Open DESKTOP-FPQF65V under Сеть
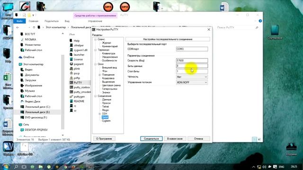 [36, 130]
